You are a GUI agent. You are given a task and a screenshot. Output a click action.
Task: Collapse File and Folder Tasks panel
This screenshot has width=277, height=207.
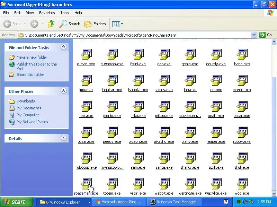tap(64, 47)
